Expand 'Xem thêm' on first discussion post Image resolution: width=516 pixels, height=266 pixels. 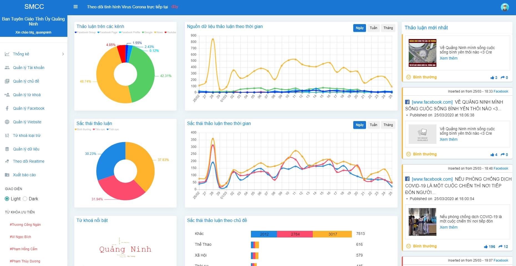point(448,58)
